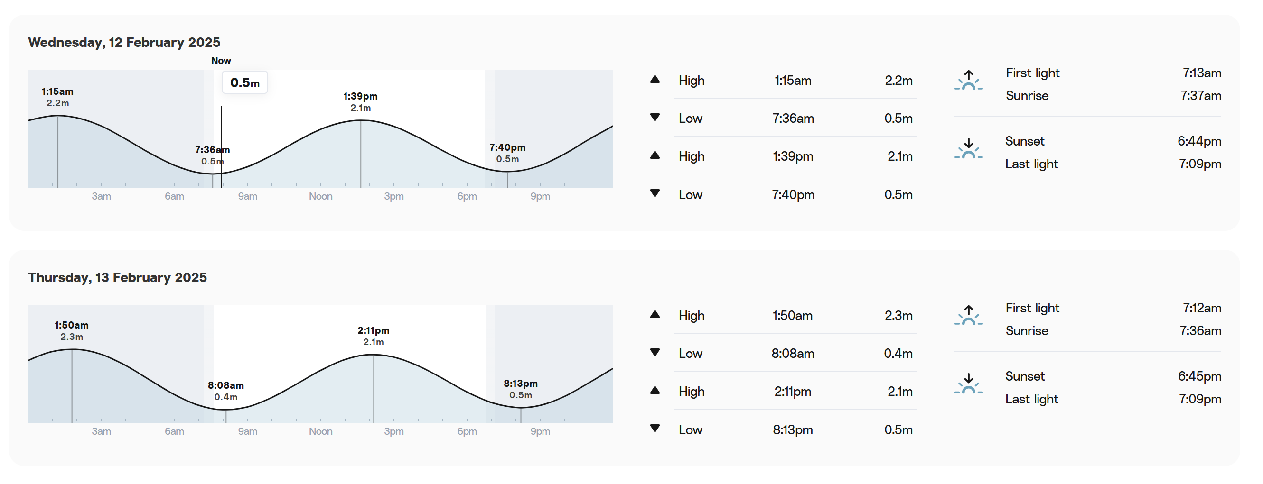Image resolution: width=1263 pixels, height=484 pixels.
Task: Click Wednesday's sunset icon beside Last light
Action: coord(968,149)
